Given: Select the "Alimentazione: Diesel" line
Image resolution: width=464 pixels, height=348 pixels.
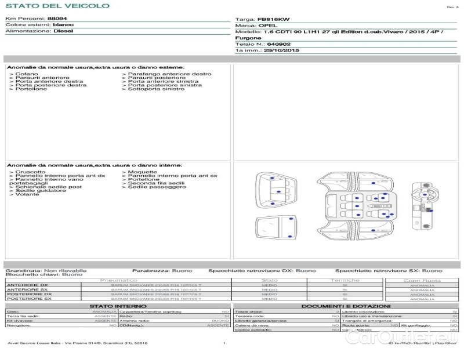Looking at the screenshot, I should 39,31.
